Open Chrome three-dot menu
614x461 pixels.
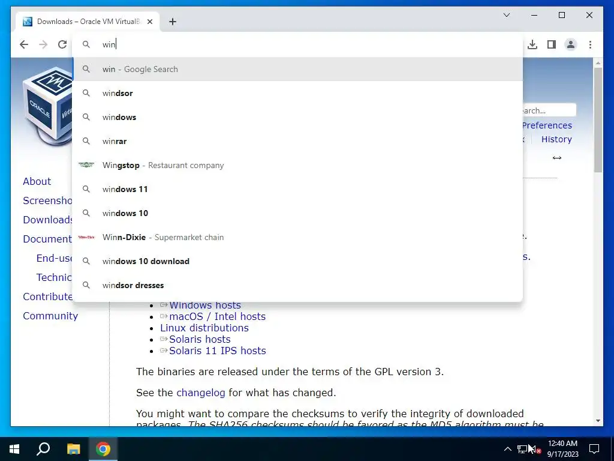[590, 44]
